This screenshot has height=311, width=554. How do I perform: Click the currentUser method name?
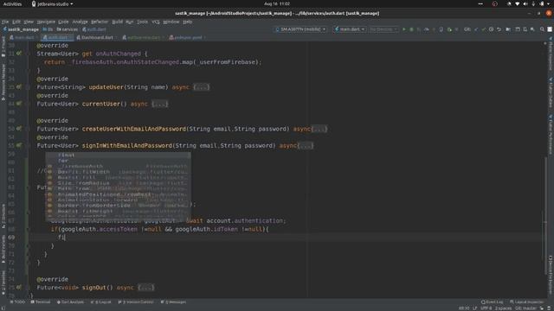pyautogui.click(x=100, y=104)
